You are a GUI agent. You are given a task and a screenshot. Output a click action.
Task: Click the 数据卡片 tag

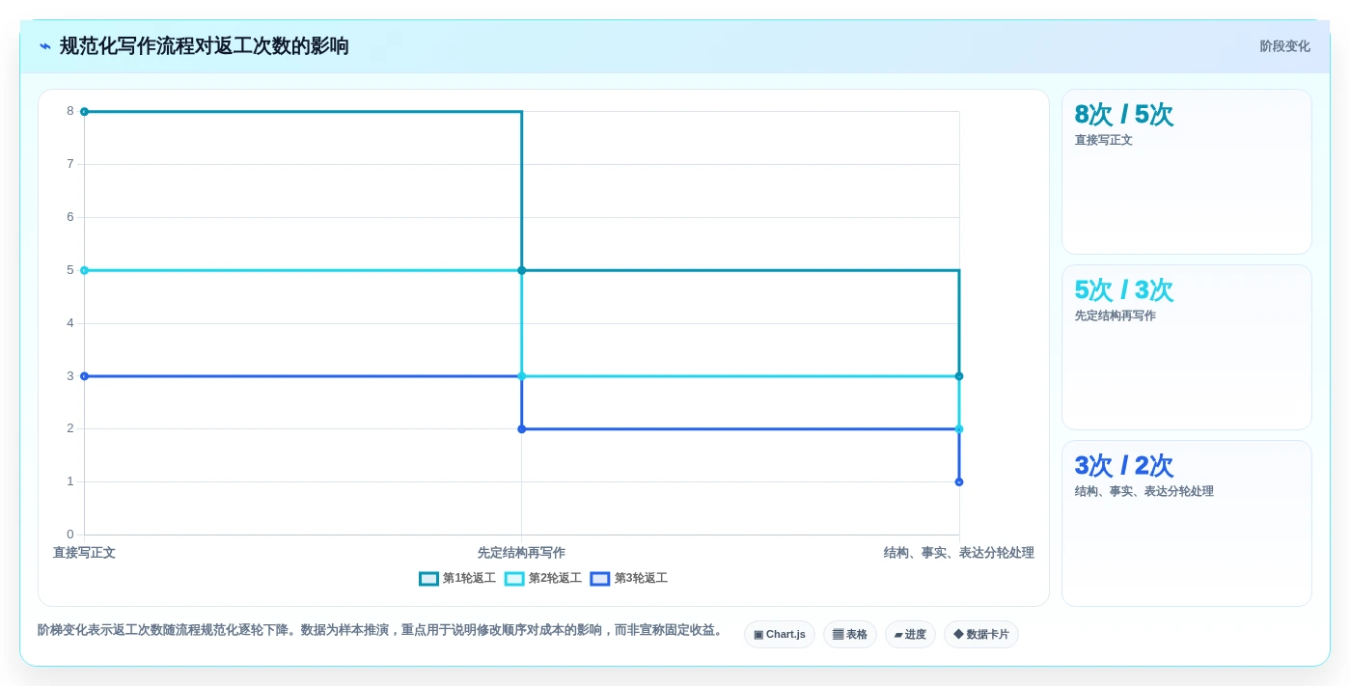[980, 635]
